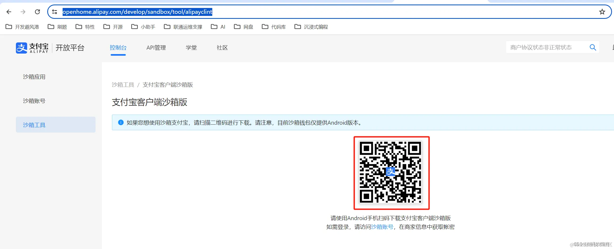Open the 代码库 bookmark folder

(x=278, y=27)
